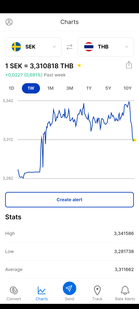Select the 1M time range
Screen dimensions: 139x309
click(x=50, y=88)
